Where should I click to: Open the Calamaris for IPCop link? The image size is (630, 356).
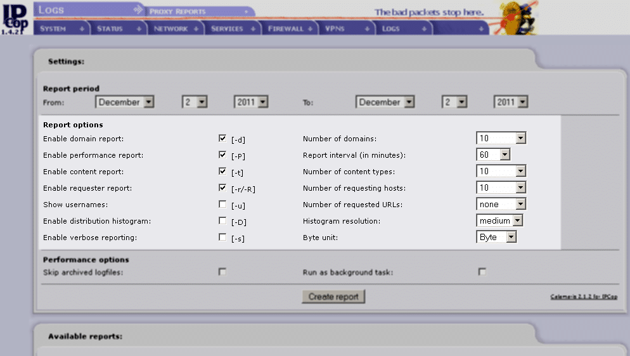584,296
